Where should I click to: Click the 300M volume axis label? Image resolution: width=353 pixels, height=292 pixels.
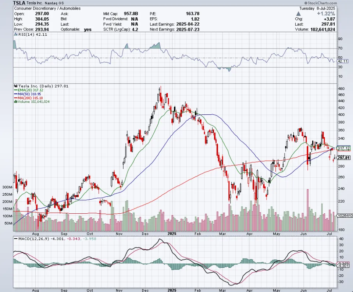click(x=7, y=187)
